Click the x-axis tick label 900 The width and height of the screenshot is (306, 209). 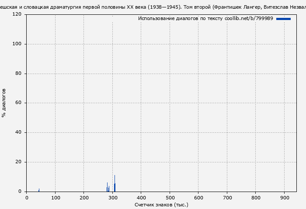point(284,198)
